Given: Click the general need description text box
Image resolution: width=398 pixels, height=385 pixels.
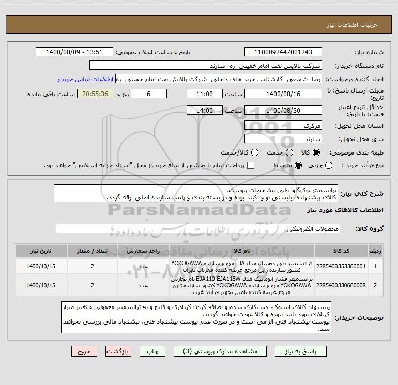Looking at the screenshot, I should click(x=196, y=193).
